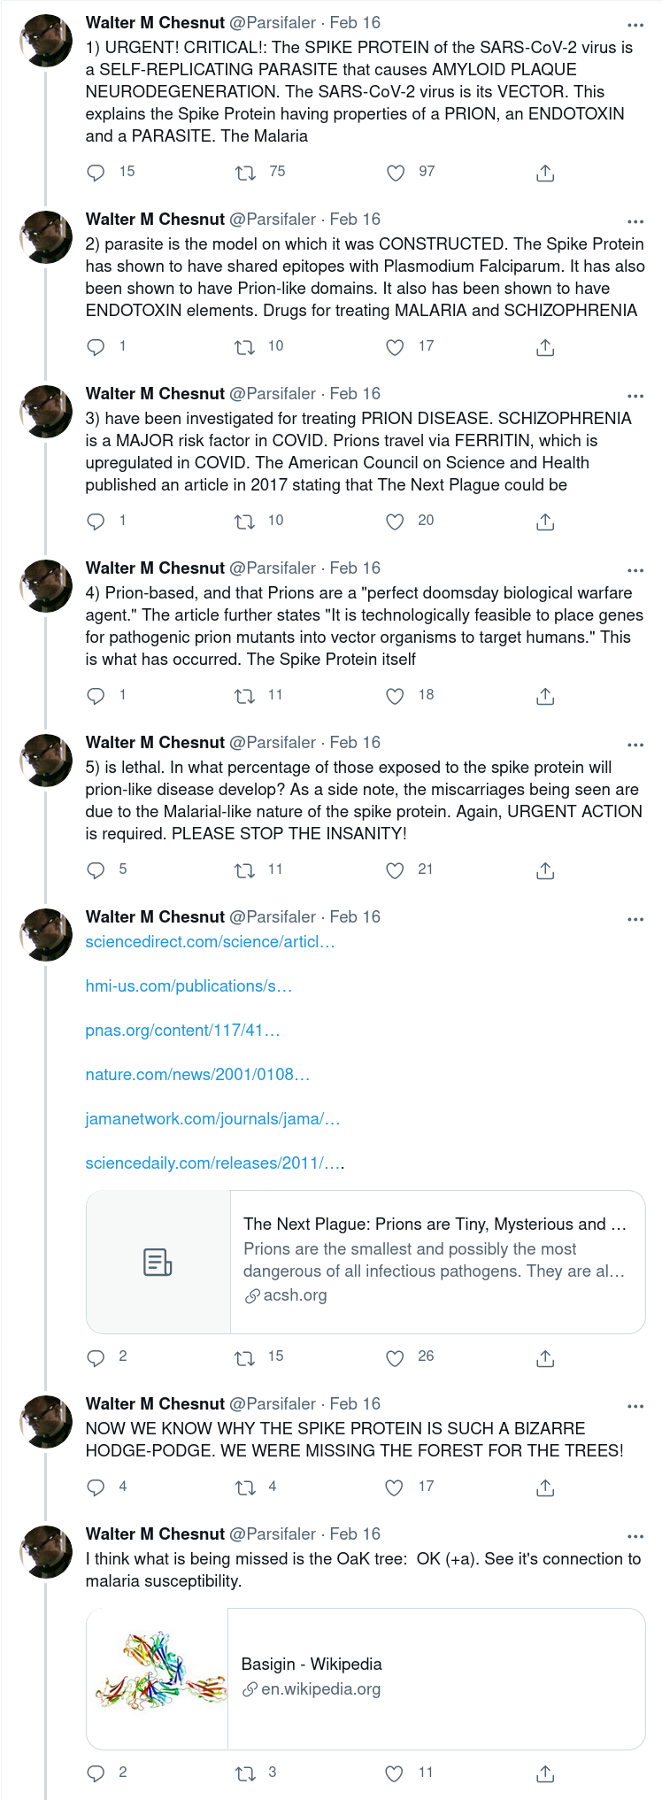662x1800 pixels.
Task: Open The Next Plague acsh.org link card
Action: point(366,1262)
